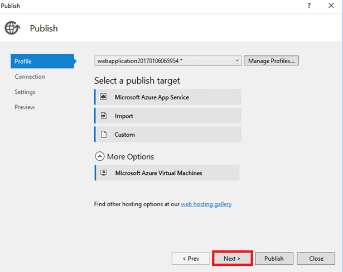The height and width of the screenshot is (272, 343).
Task: Click the Import target icon
Action: click(103, 116)
